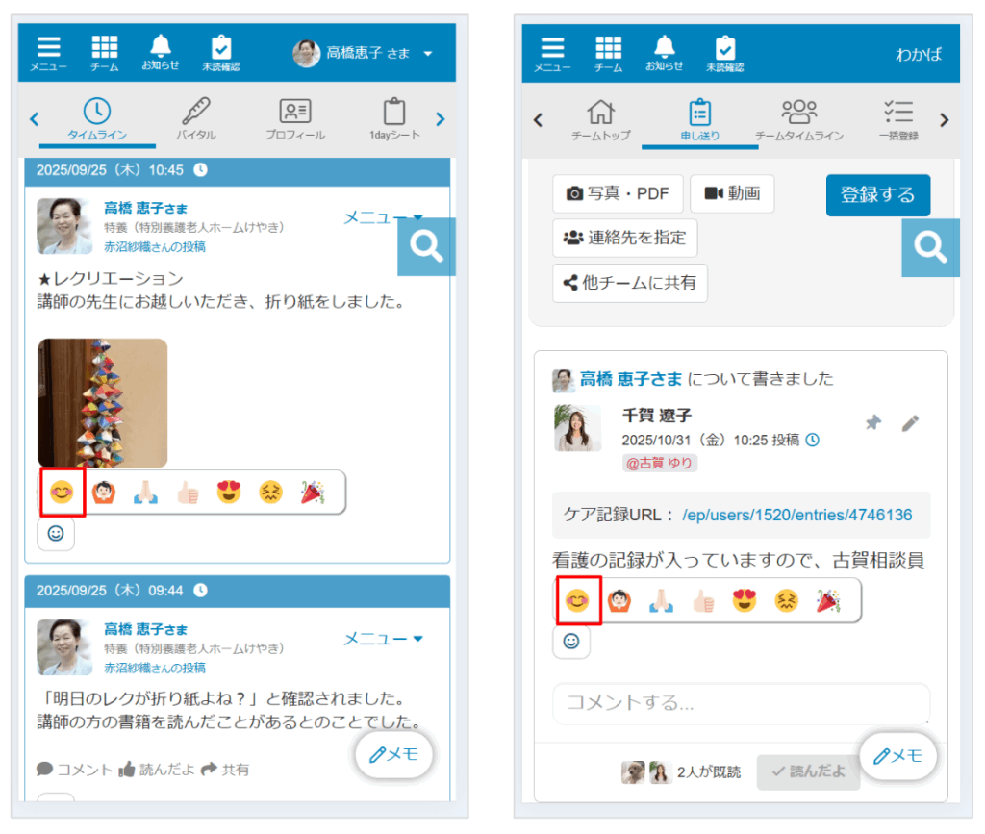Click the pin icon on 千賀遼子's post
Screen dimensions: 985x834
(873, 421)
